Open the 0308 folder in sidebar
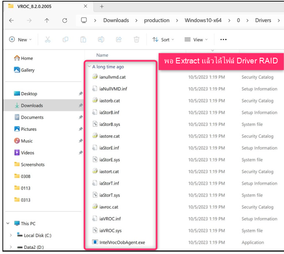This screenshot has width=284, height=254. click(22, 176)
